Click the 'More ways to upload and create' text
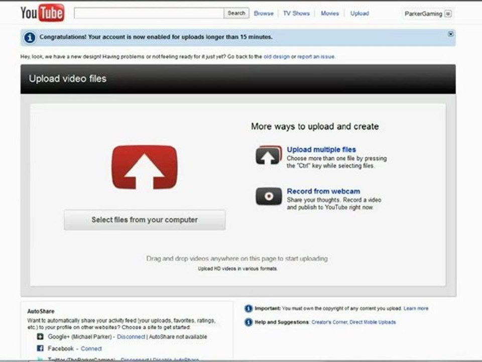Image resolution: width=482 pixels, height=362 pixels. tap(315, 126)
